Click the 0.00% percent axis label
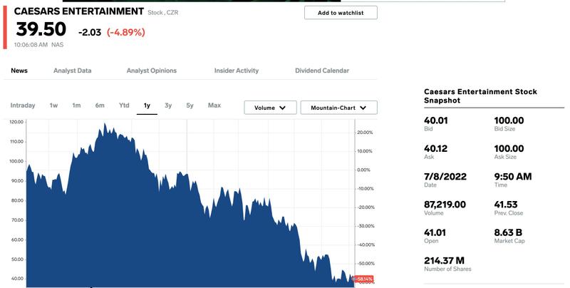 point(363,170)
